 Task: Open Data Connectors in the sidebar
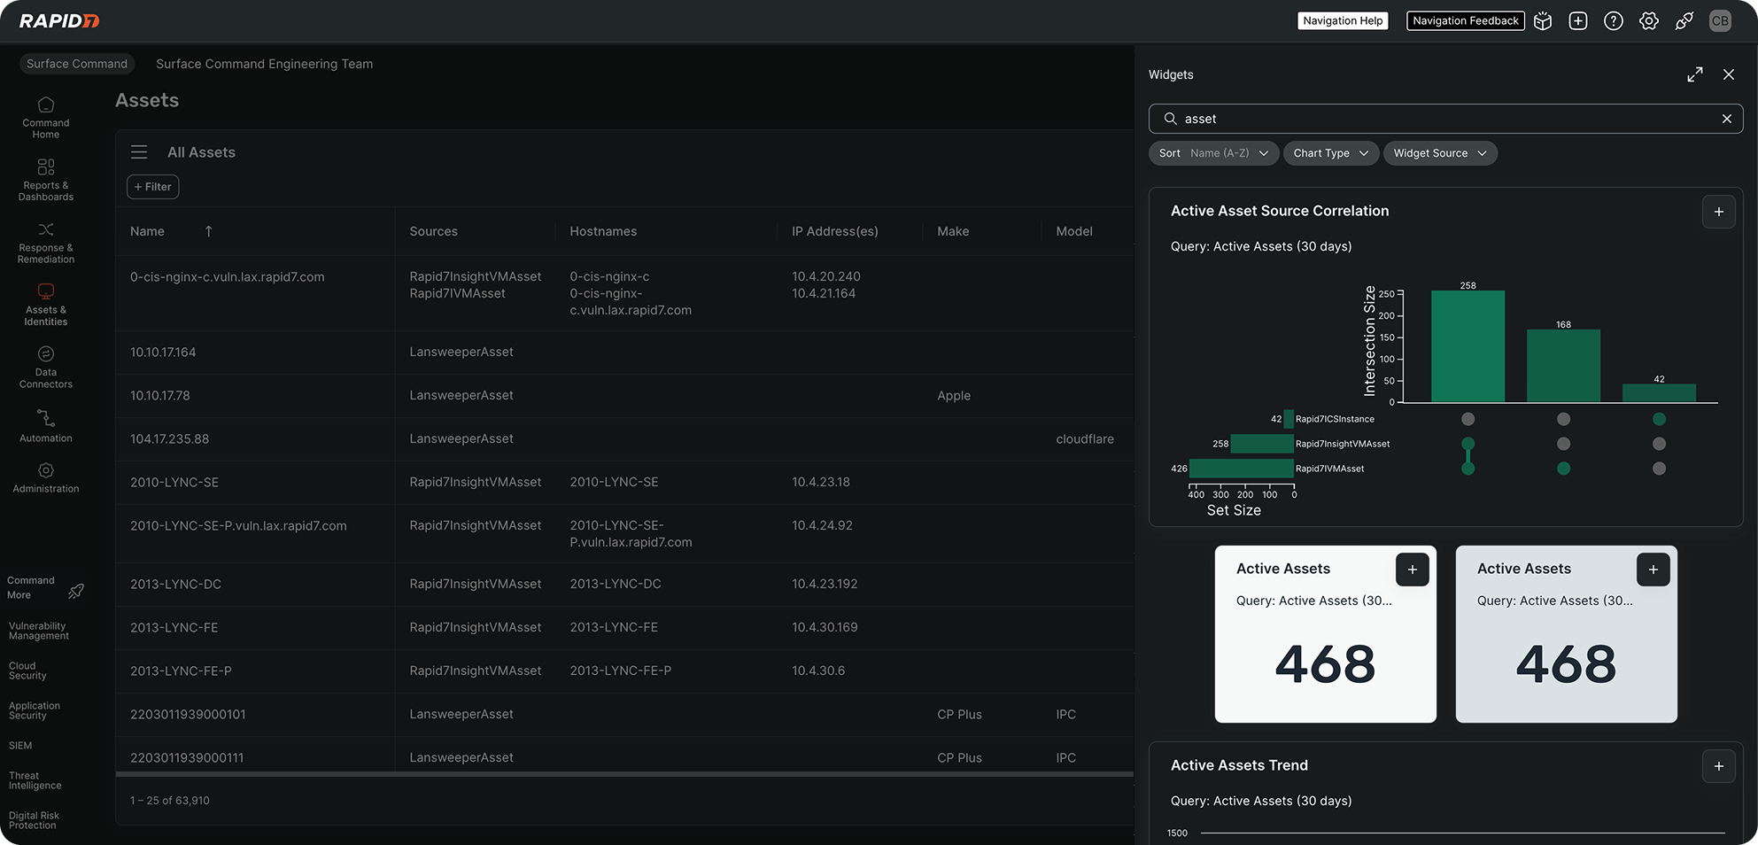[46, 368]
